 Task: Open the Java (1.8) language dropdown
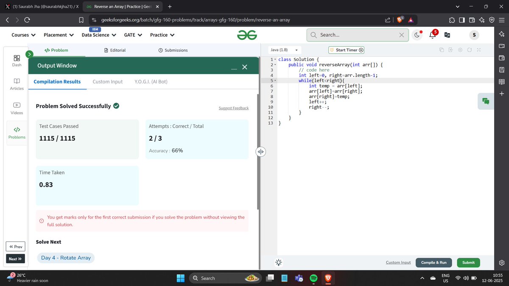[285, 50]
